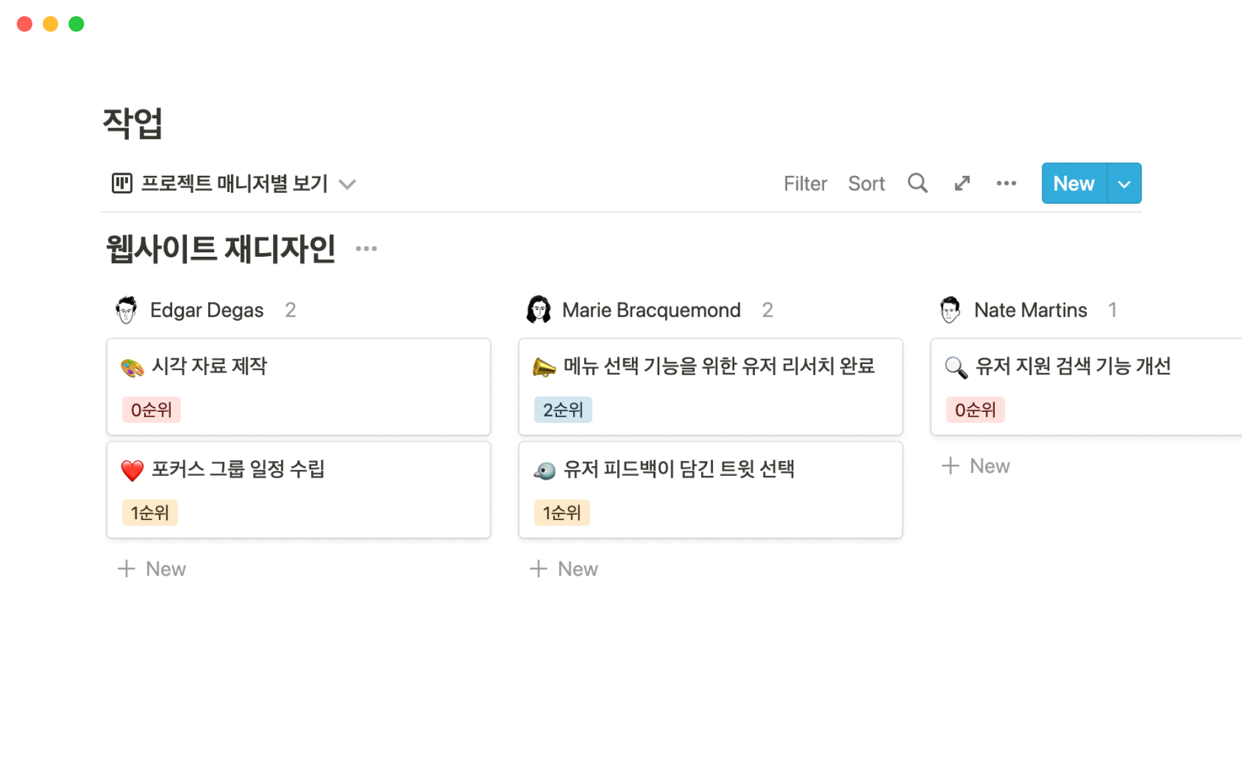
Task: Select 0순위 priority tag on 시각 자료 제작
Action: (149, 409)
